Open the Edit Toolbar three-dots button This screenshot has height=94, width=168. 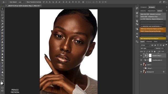[x=2, y=78]
